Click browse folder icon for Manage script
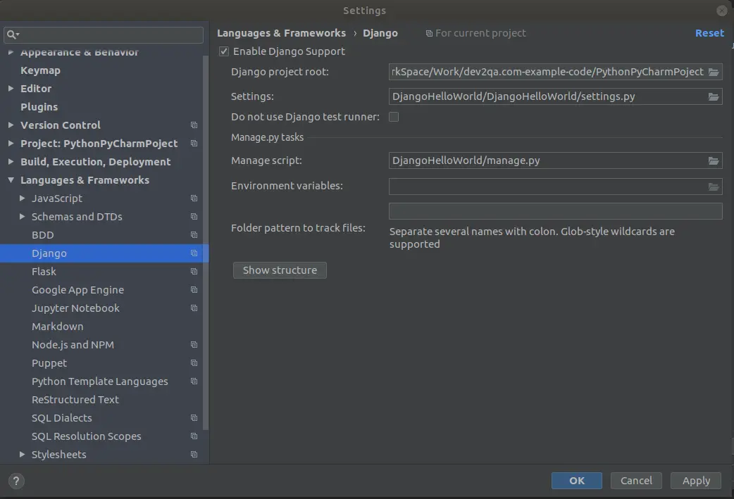This screenshot has width=734, height=499. coord(714,161)
